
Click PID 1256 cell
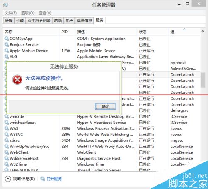[x=66, y=50]
